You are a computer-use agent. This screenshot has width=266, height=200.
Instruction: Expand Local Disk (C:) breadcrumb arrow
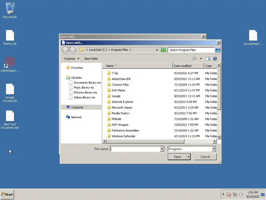pyautogui.click(x=109, y=50)
